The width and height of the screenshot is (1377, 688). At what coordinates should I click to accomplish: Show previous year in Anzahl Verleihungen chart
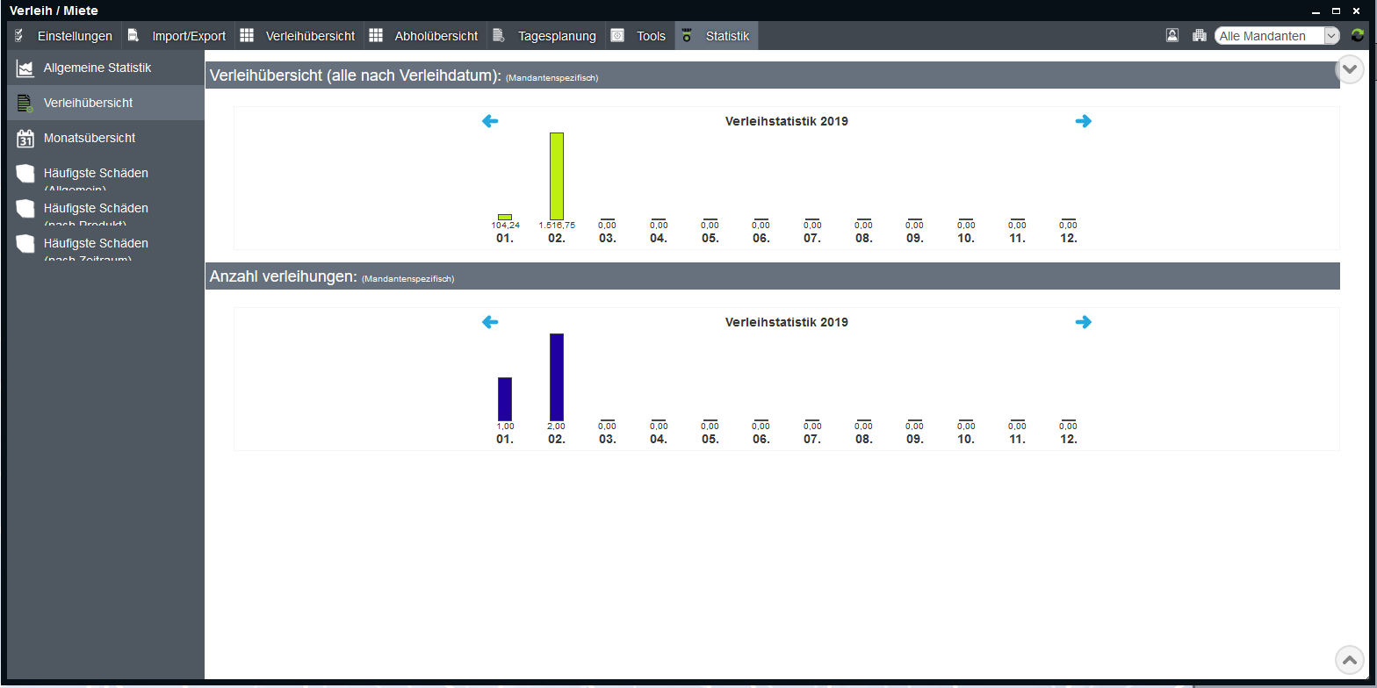point(490,322)
